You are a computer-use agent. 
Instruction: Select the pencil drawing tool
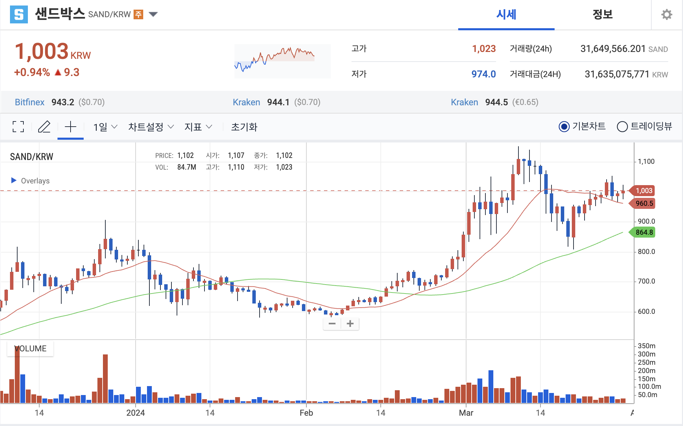[44, 127]
